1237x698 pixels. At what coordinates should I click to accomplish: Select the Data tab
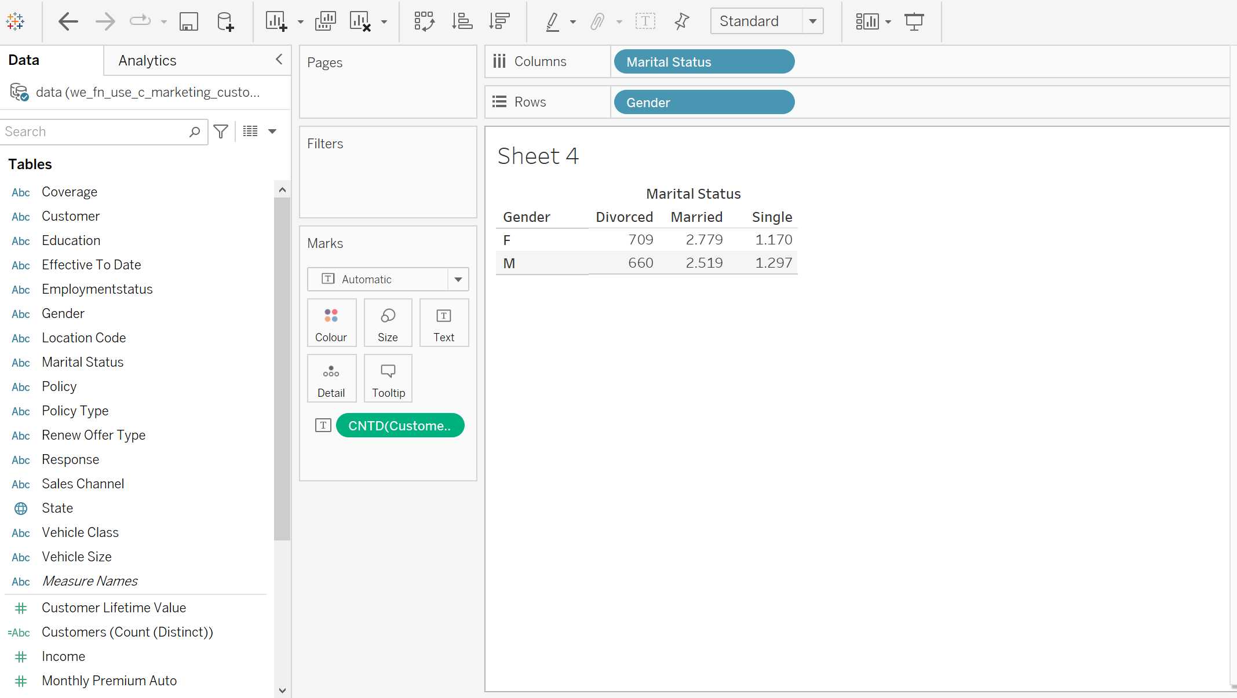point(24,60)
